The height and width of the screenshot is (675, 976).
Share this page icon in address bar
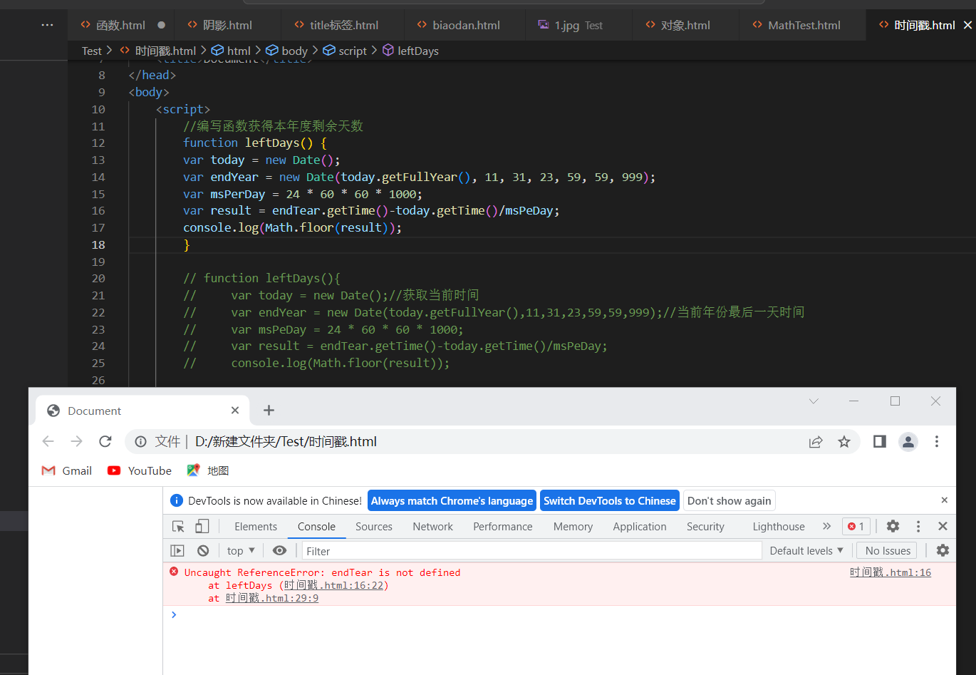point(816,442)
